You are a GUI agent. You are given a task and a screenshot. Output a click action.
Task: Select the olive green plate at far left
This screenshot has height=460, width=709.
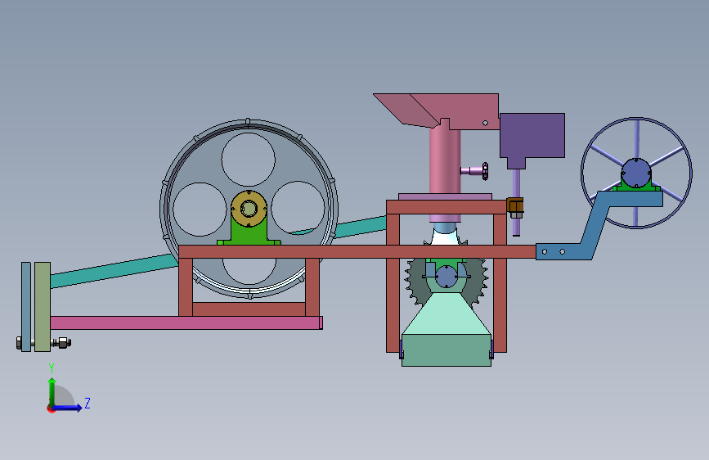[43, 306]
